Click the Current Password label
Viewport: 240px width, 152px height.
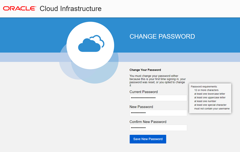pyautogui.click(x=143, y=92)
